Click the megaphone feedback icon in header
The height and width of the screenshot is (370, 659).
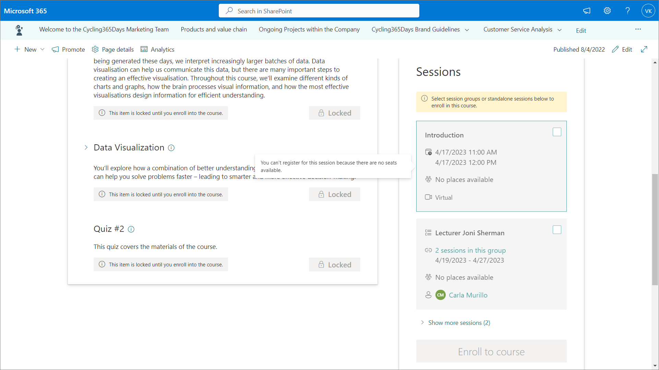[587, 11]
